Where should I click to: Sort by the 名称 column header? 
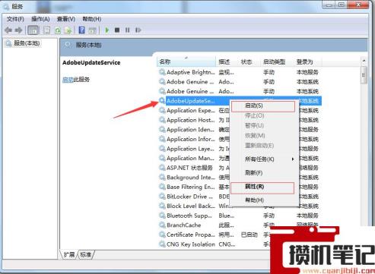pos(186,61)
